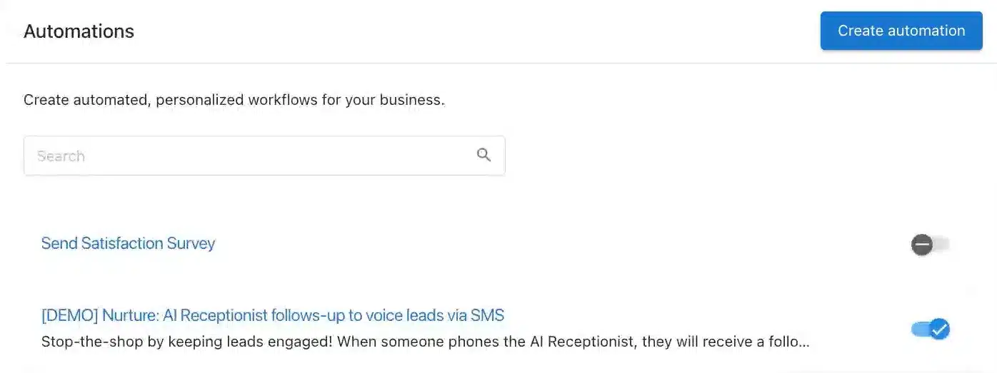Click the ellipsis ending the Nurture description
The image size is (997, 373).
click(x=803, y=342)
